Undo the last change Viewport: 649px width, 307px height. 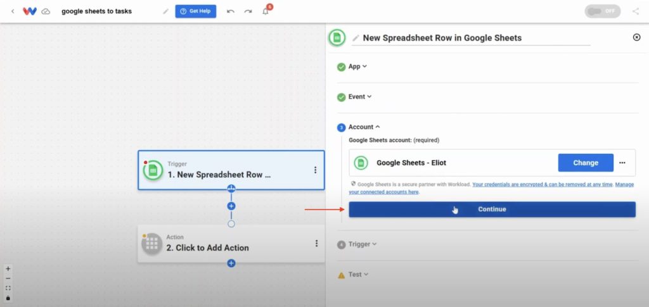[231, 11]
